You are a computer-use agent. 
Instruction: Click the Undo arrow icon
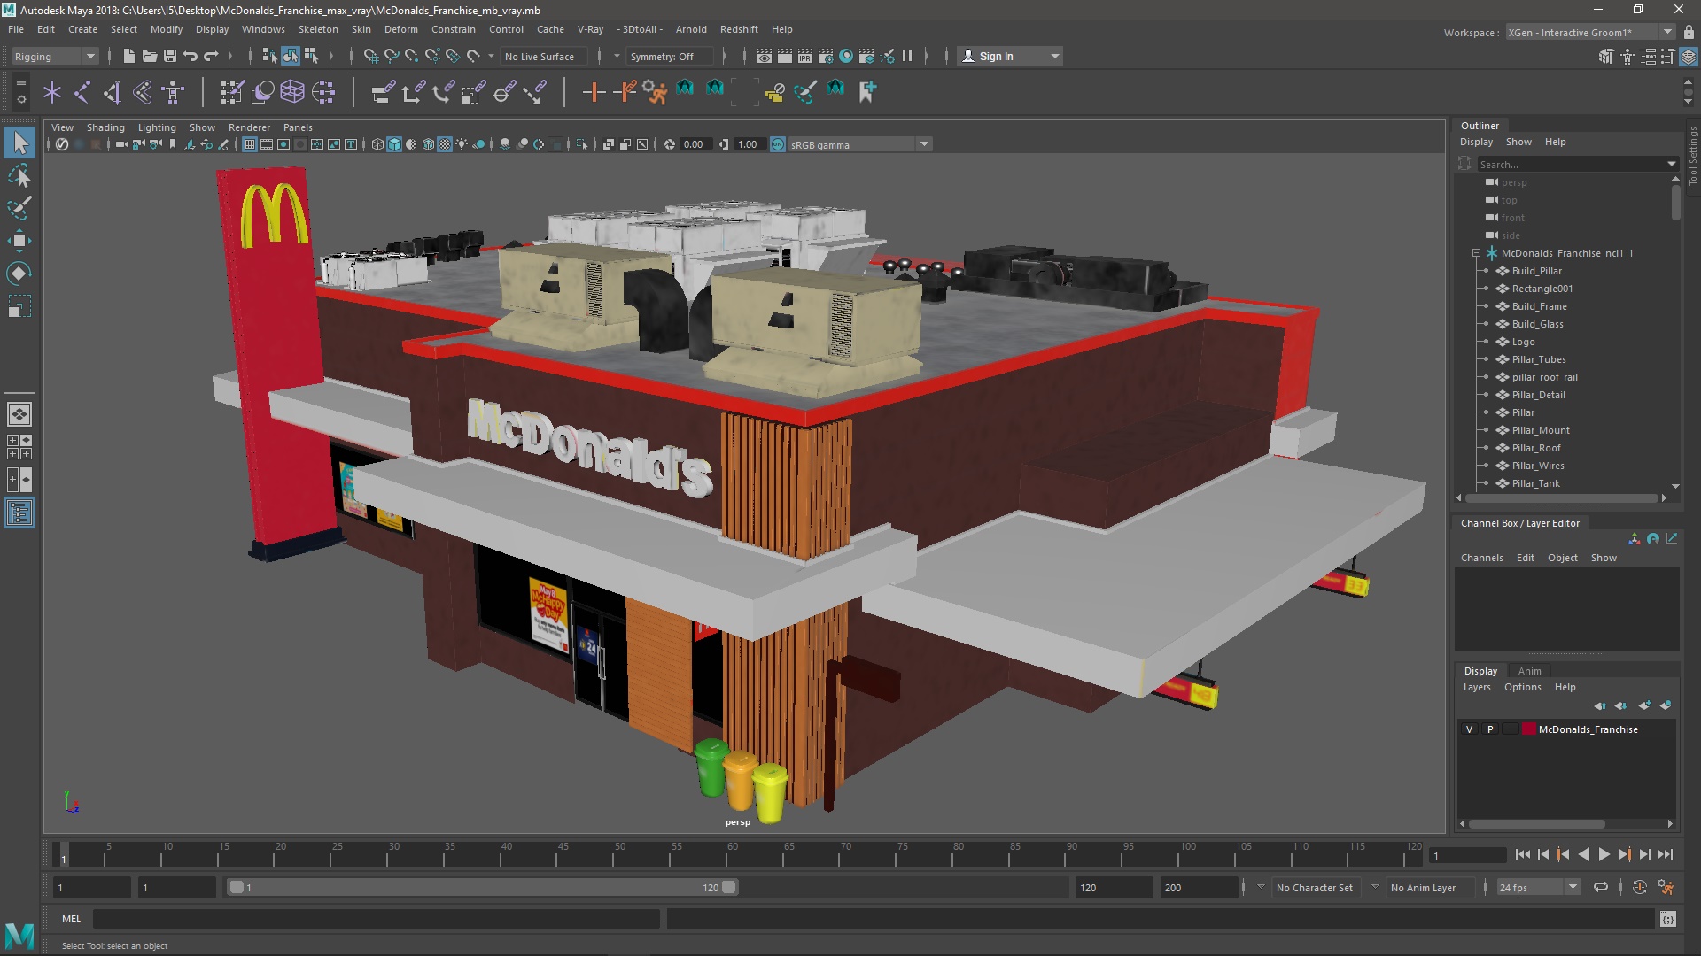[190, 56]
